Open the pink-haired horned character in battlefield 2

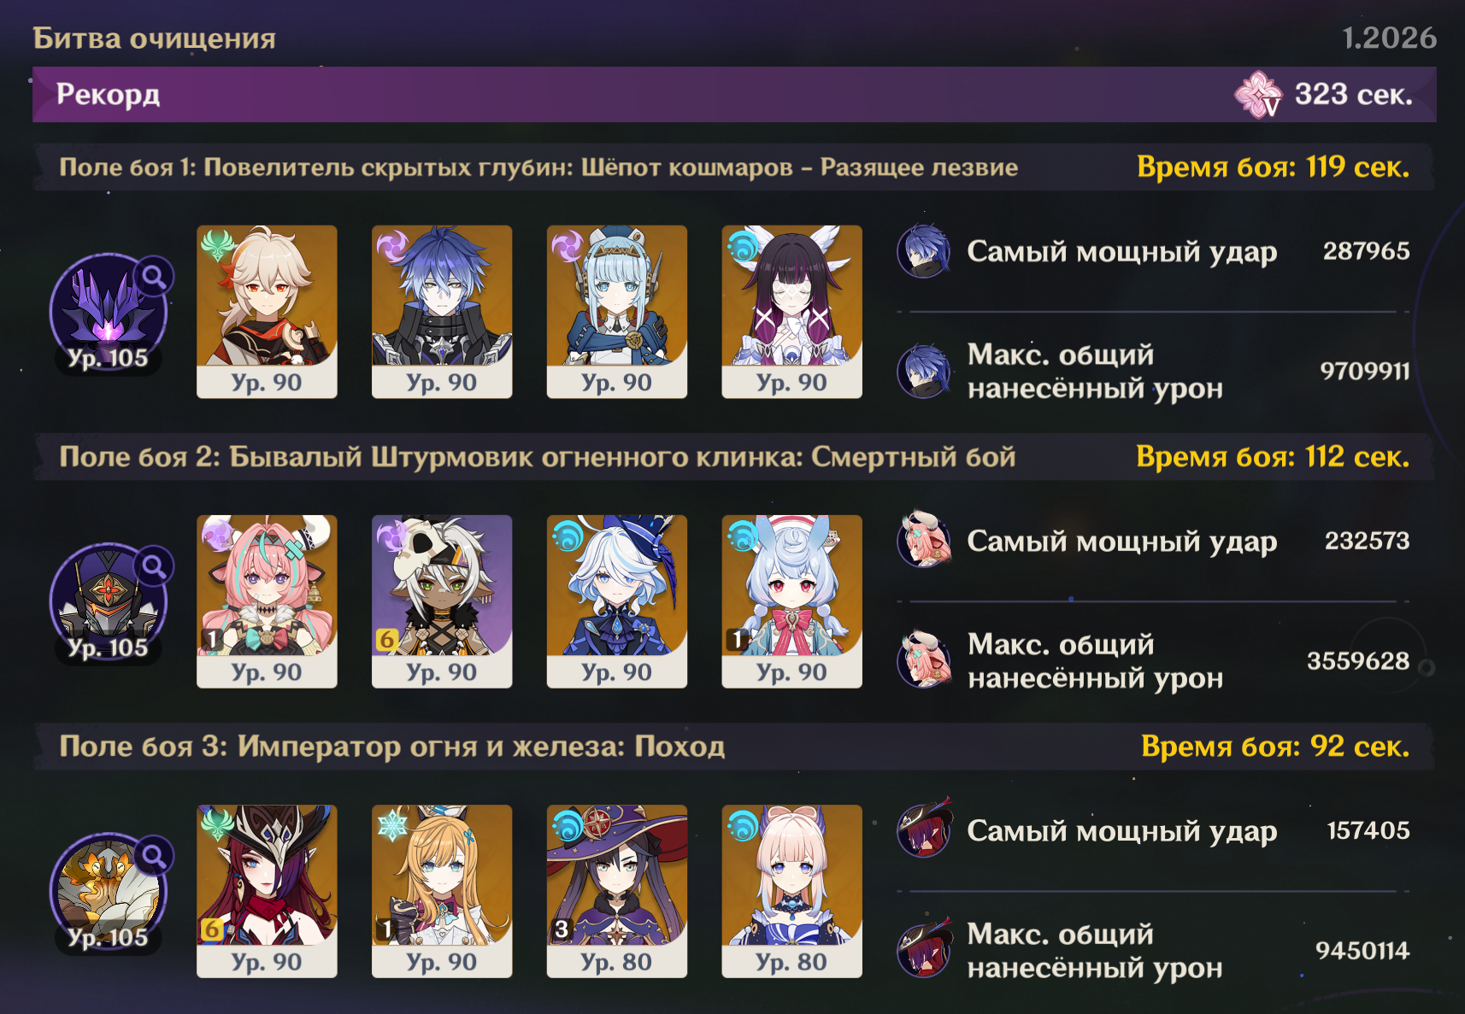(x=267, y=601)
